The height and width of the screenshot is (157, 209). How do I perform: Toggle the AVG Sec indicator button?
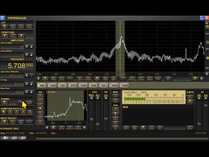pos(98,99)
